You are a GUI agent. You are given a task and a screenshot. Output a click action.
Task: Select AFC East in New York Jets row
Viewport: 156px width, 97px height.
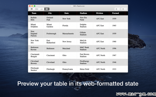click(101, 42)
